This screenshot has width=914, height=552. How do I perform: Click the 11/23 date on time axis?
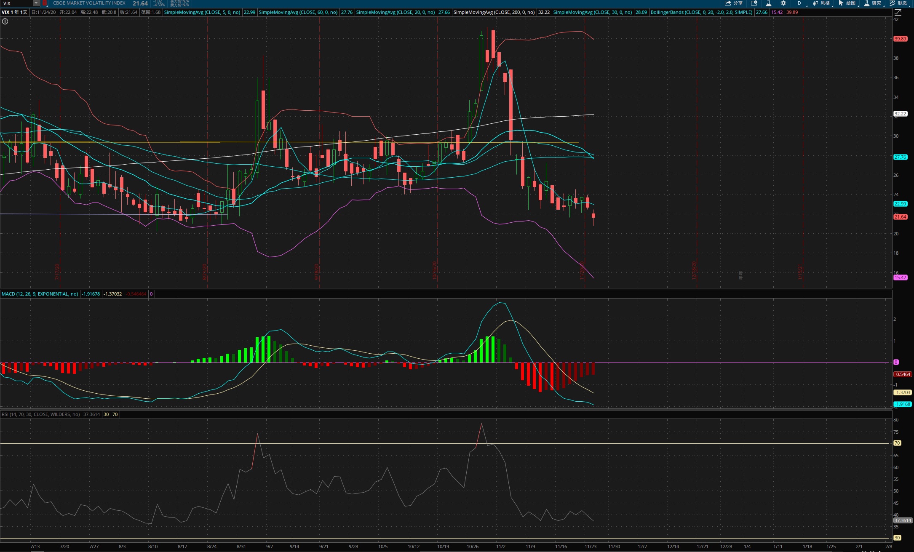tap(591, 547)
